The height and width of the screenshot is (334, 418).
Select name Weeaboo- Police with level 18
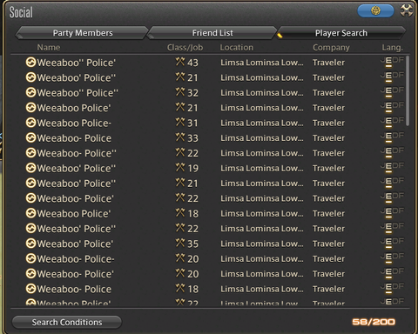click(74, 289)
